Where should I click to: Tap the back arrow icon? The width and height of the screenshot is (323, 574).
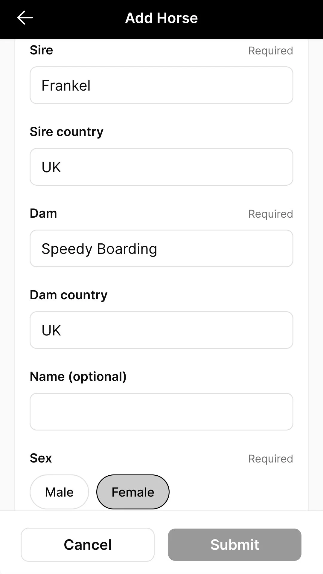click(x=25, y=18)
